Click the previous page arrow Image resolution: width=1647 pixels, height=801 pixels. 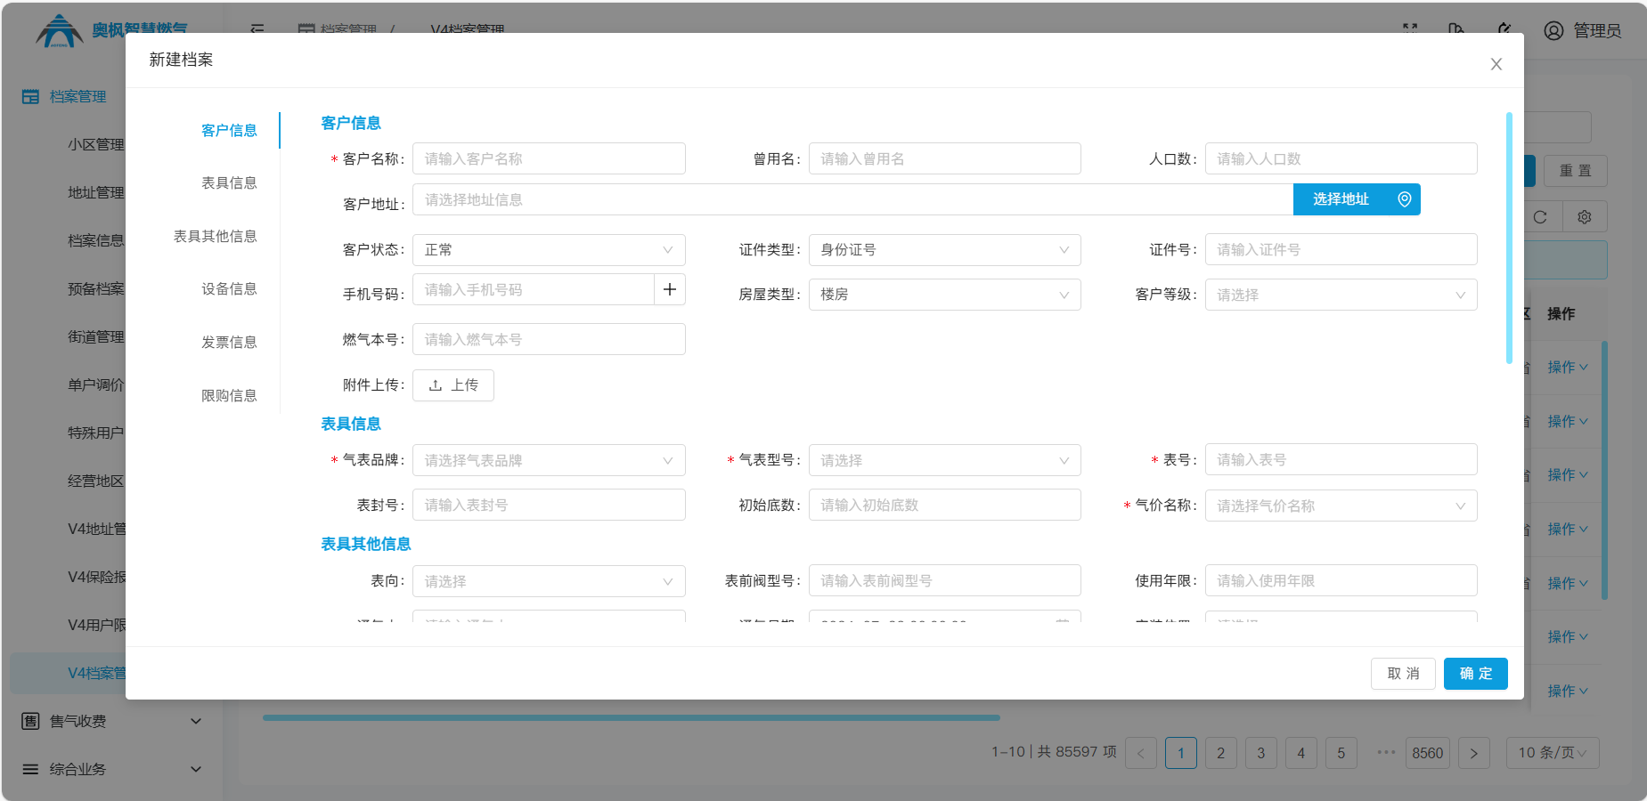coord(1141,753)
